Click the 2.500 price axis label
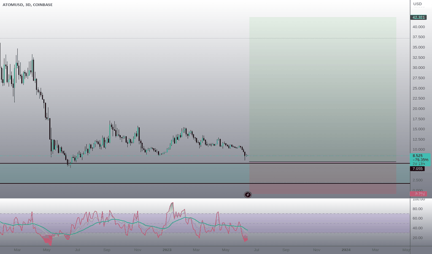 [x=417, y=180]
